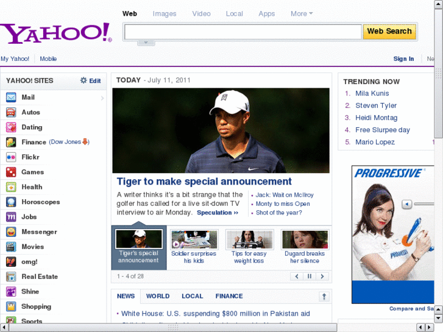Open the Horoscopes icon
Viewport: 443px width, 332px height.
(11, 202)
